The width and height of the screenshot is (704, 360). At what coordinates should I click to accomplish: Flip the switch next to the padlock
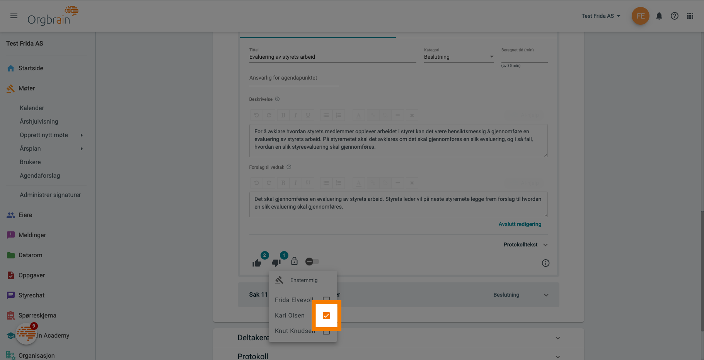click(312, 262)
